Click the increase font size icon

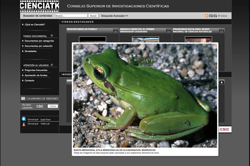[215, 15]
